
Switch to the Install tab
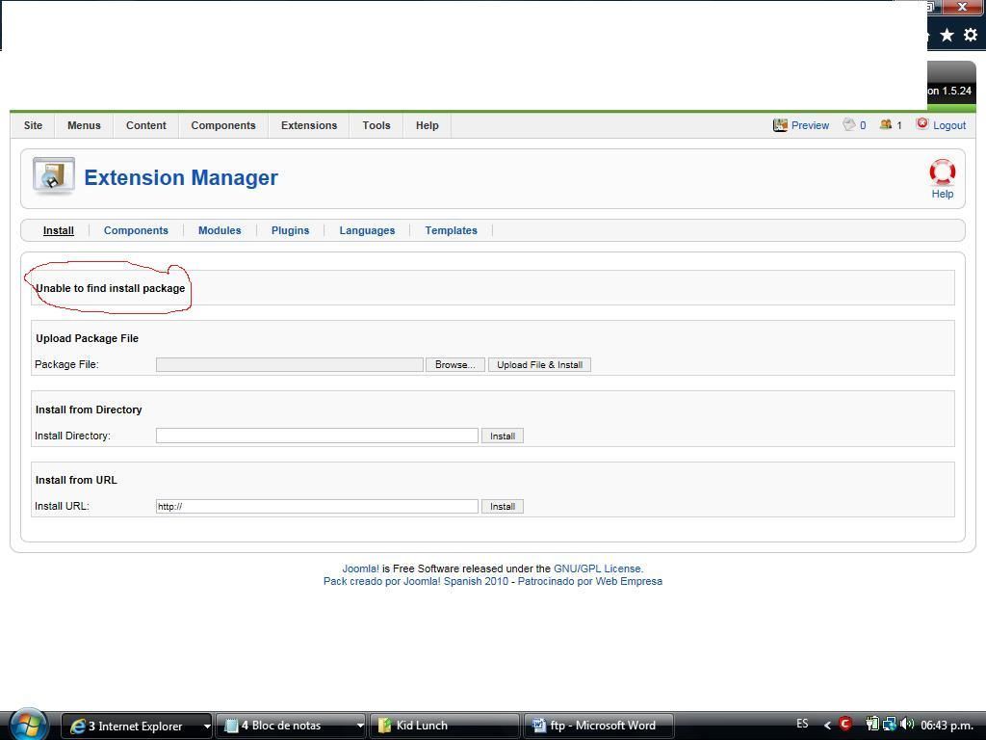(x=59, y=230)
